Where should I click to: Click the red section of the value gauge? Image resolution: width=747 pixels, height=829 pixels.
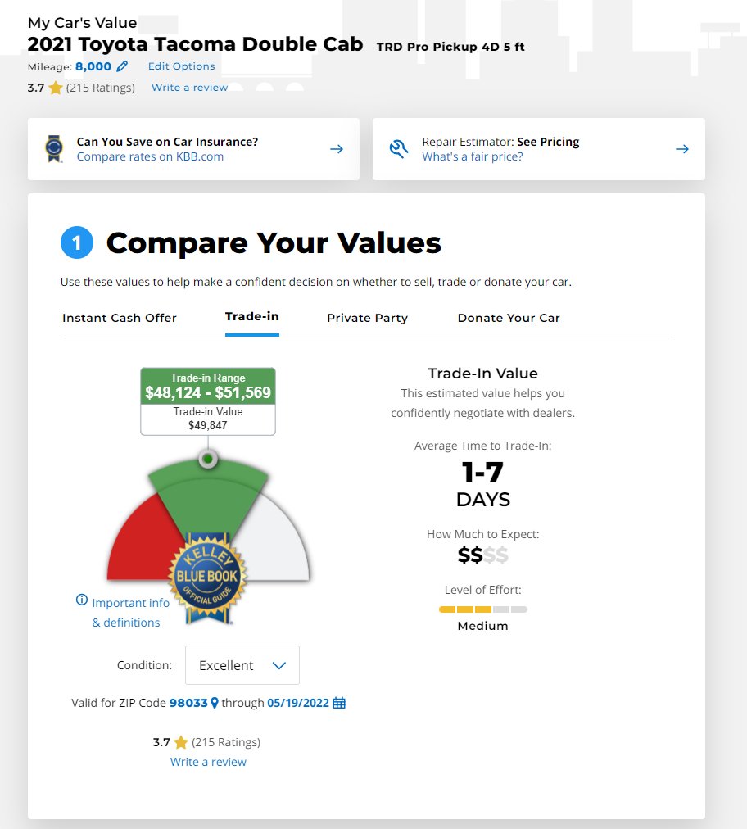tap(140, 545)
